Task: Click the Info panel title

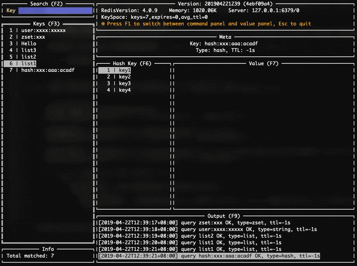Action: 48,249
